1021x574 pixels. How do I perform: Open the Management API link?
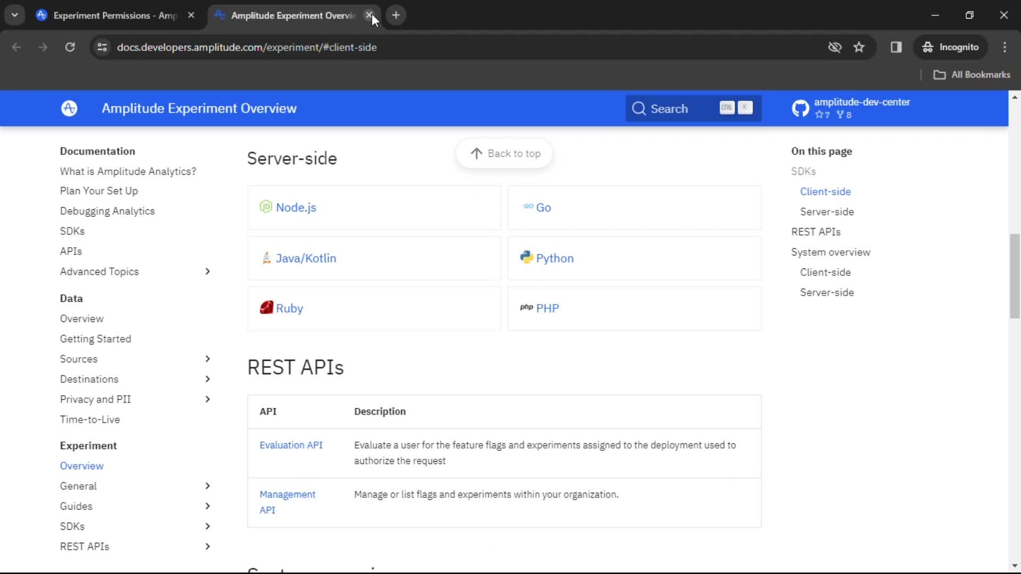pos(287,502)
